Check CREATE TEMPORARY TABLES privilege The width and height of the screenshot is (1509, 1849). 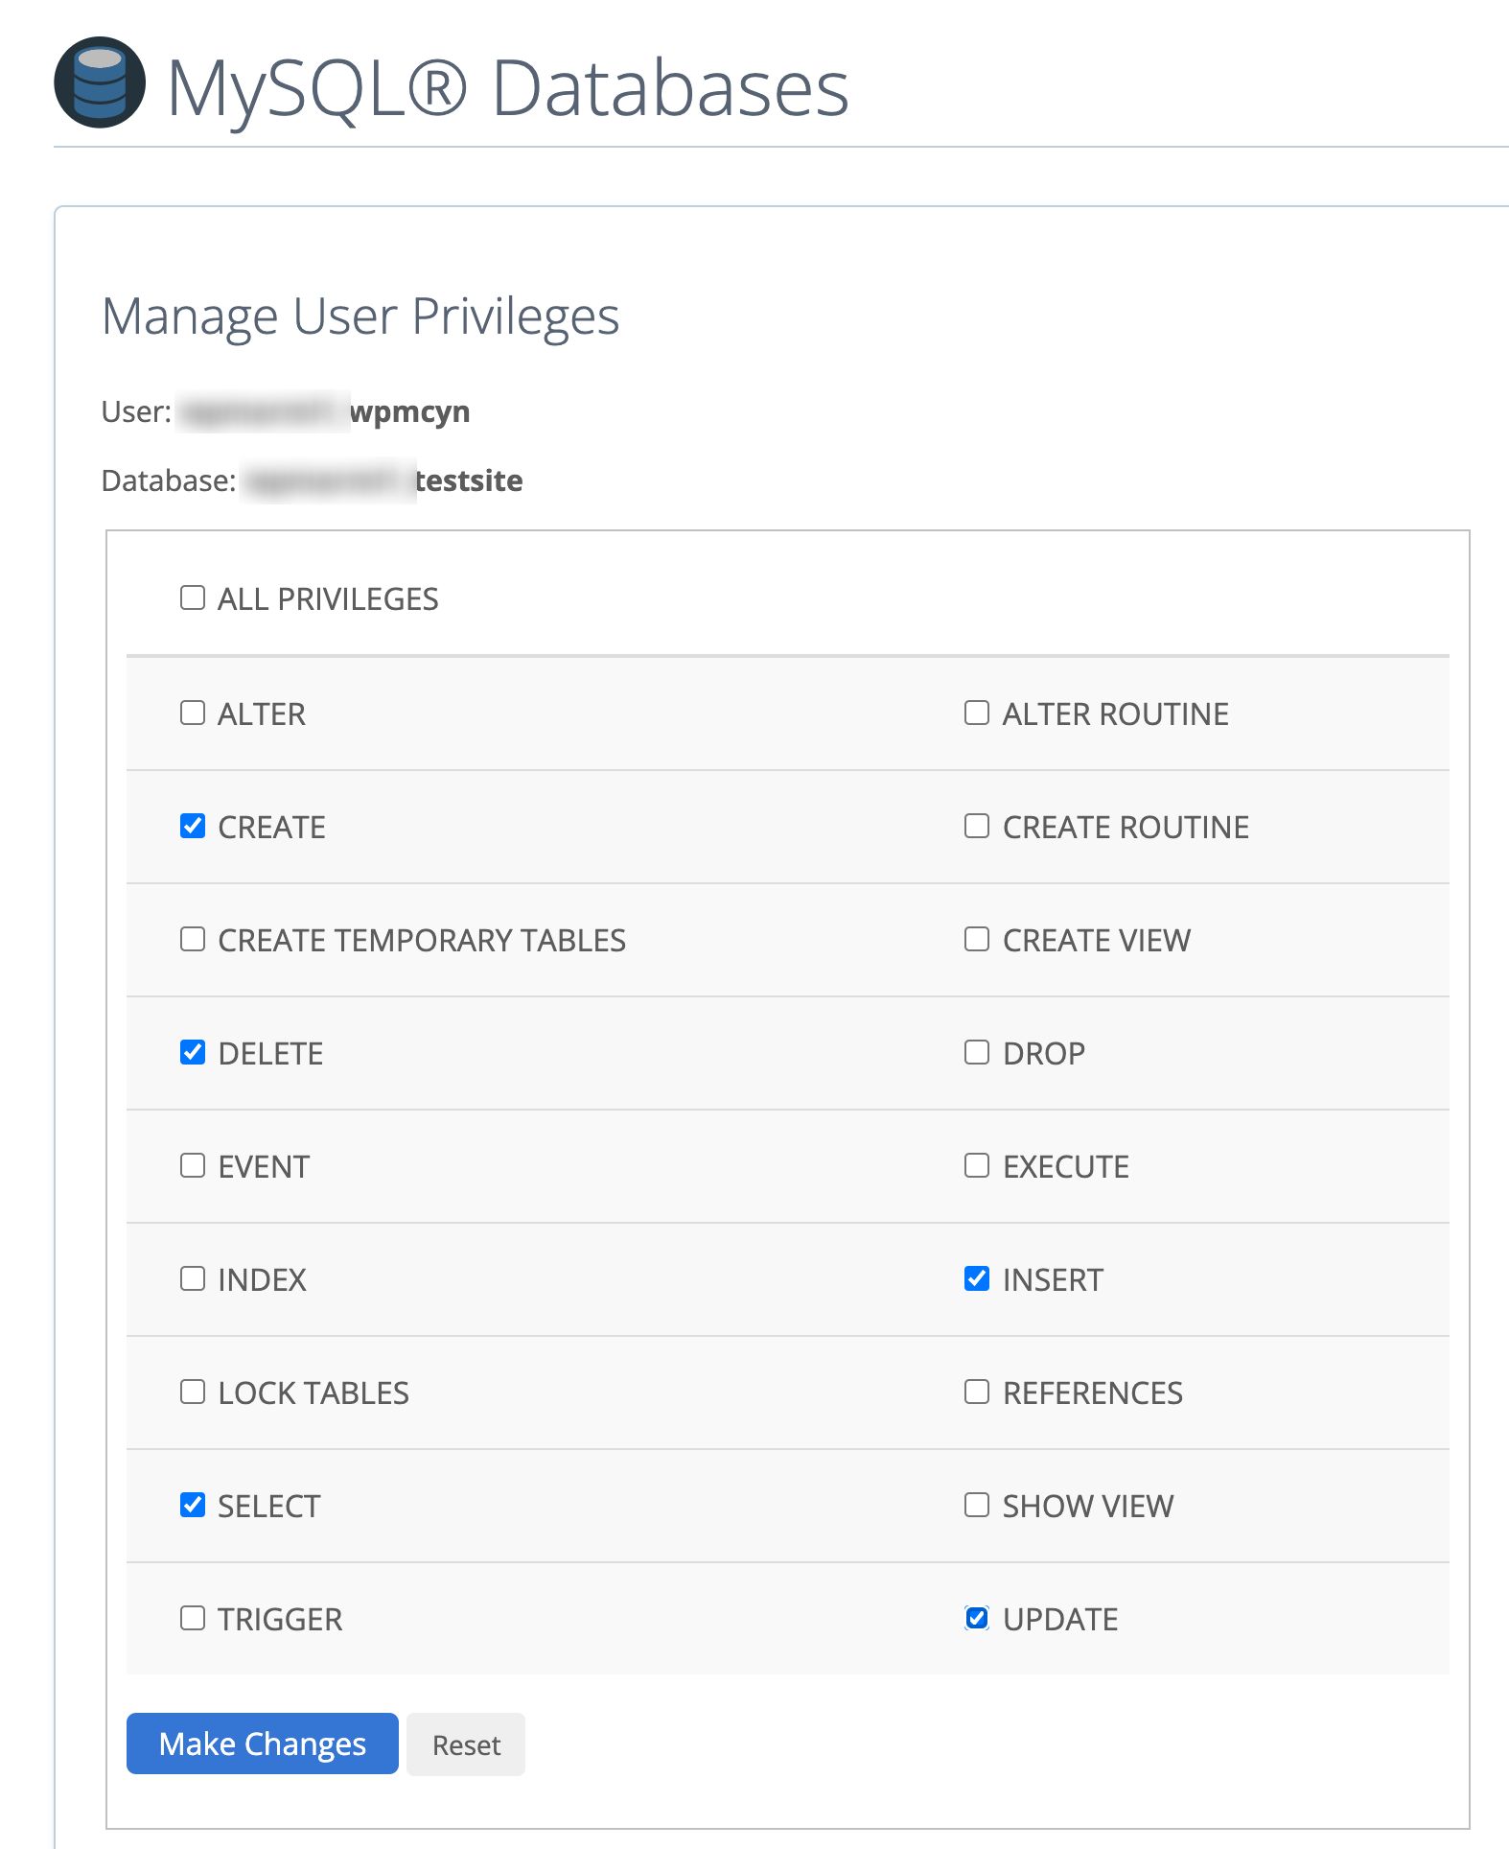pos(192,938)
